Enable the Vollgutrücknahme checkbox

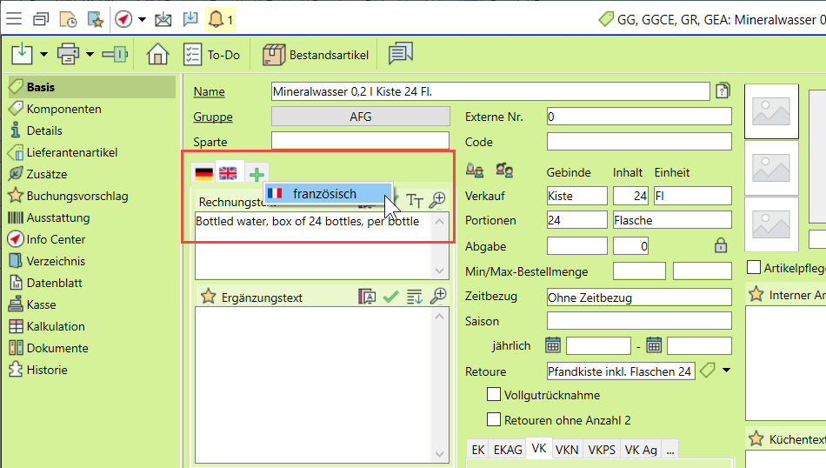click(x=494, y=395)
